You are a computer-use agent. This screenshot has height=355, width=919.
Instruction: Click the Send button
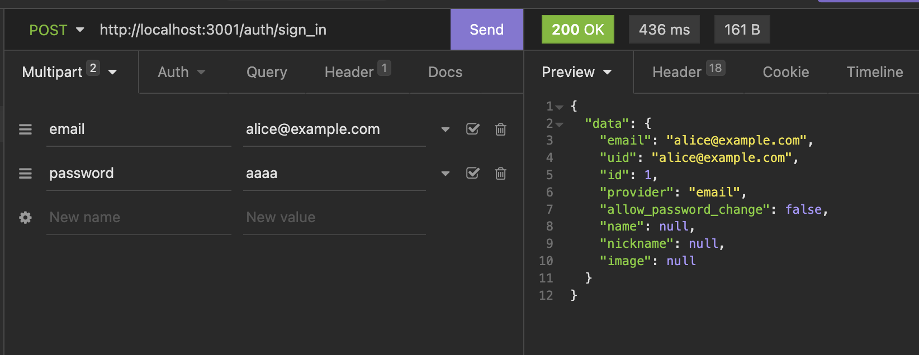click(x=486, y=30)
